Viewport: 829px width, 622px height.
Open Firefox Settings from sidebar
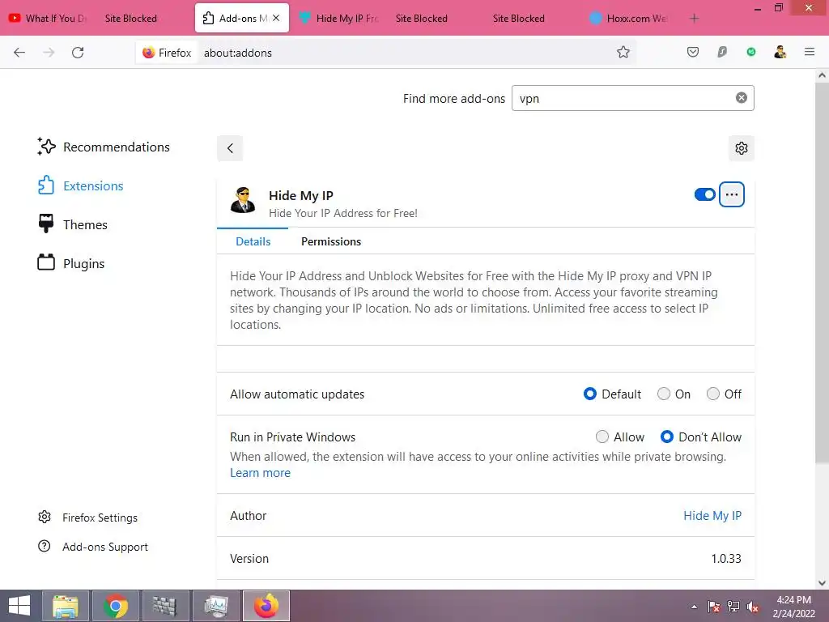click(x=87, y=518)
